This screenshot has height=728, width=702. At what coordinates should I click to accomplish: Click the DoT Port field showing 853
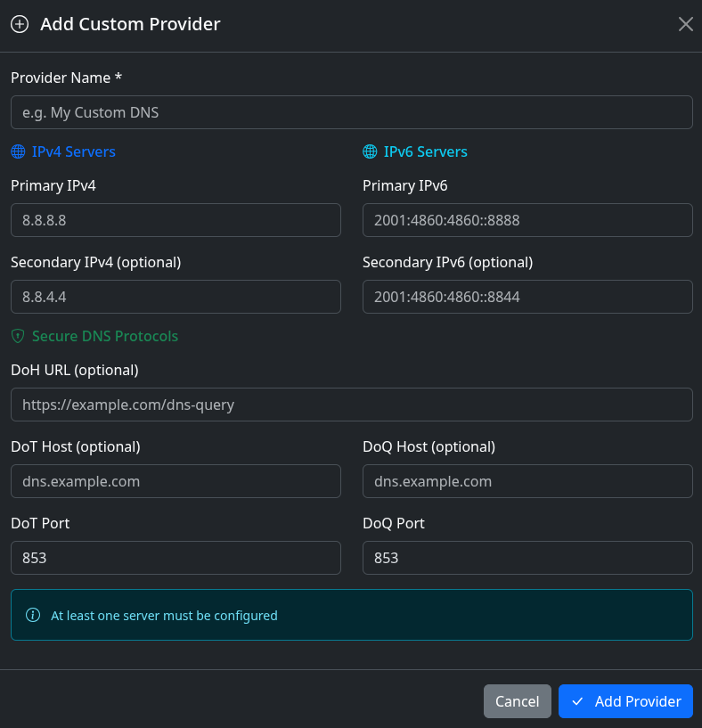click(x=175, y=558)
